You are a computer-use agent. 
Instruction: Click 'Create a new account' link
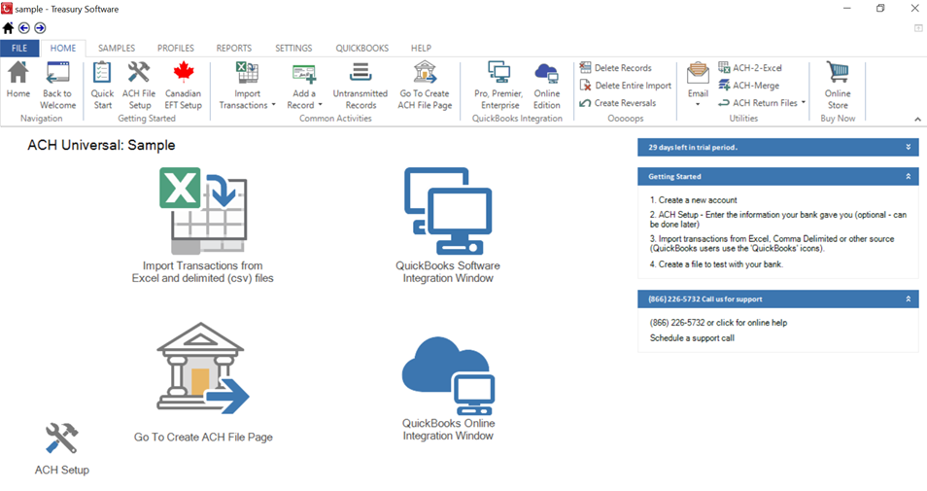[694, 200]
